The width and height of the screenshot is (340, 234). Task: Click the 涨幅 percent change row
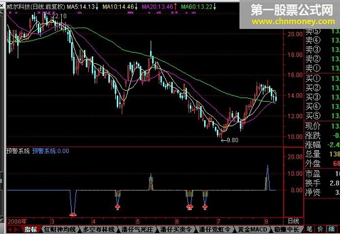click(322, 145)
